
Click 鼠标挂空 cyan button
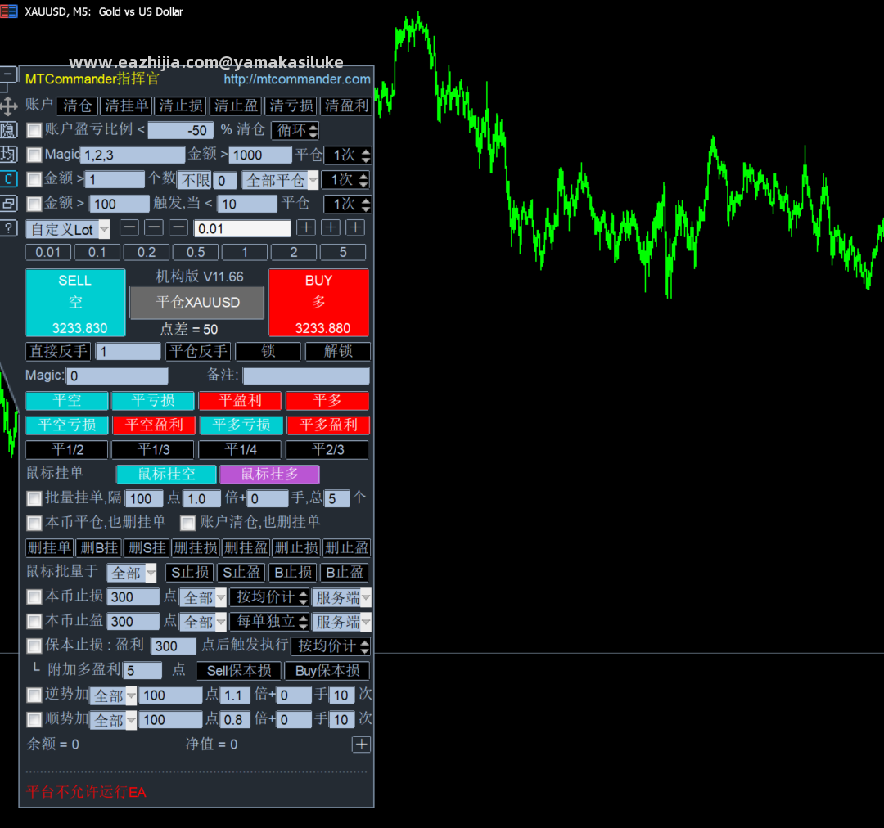tap(166, 474)
